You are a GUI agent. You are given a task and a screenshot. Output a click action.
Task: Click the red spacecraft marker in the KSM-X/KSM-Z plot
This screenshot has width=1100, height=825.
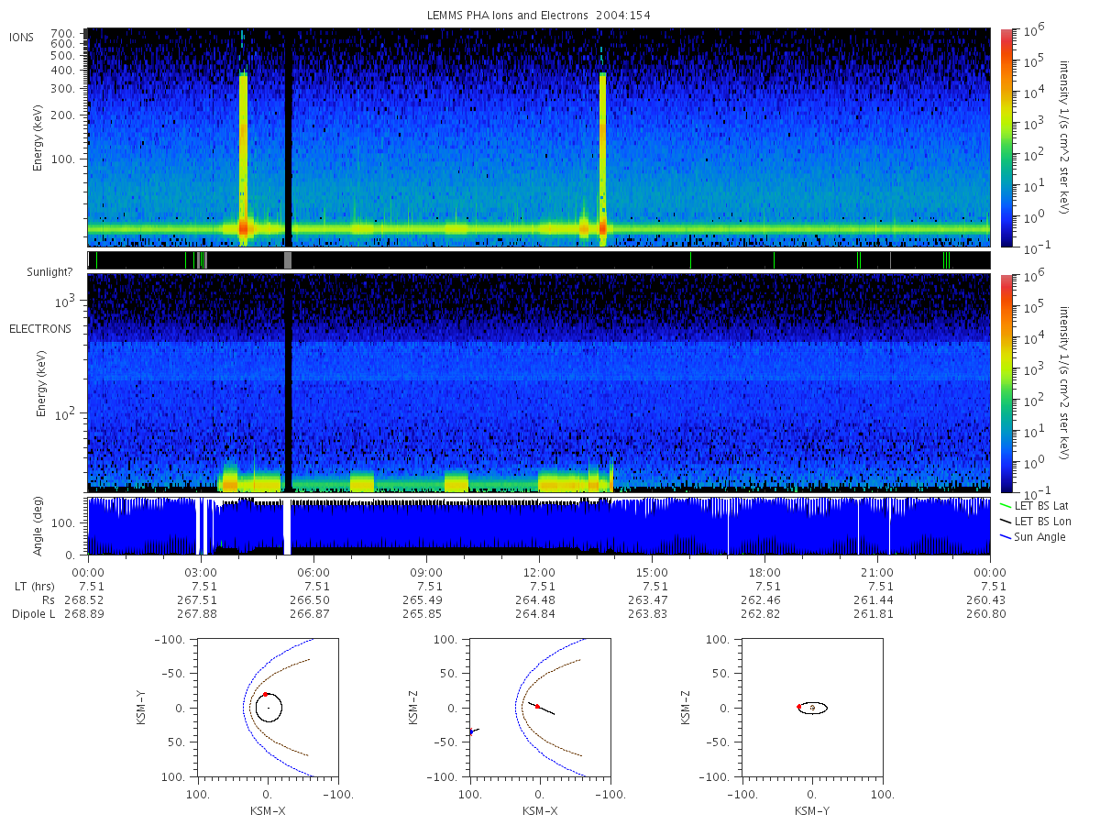pos(537,707)
